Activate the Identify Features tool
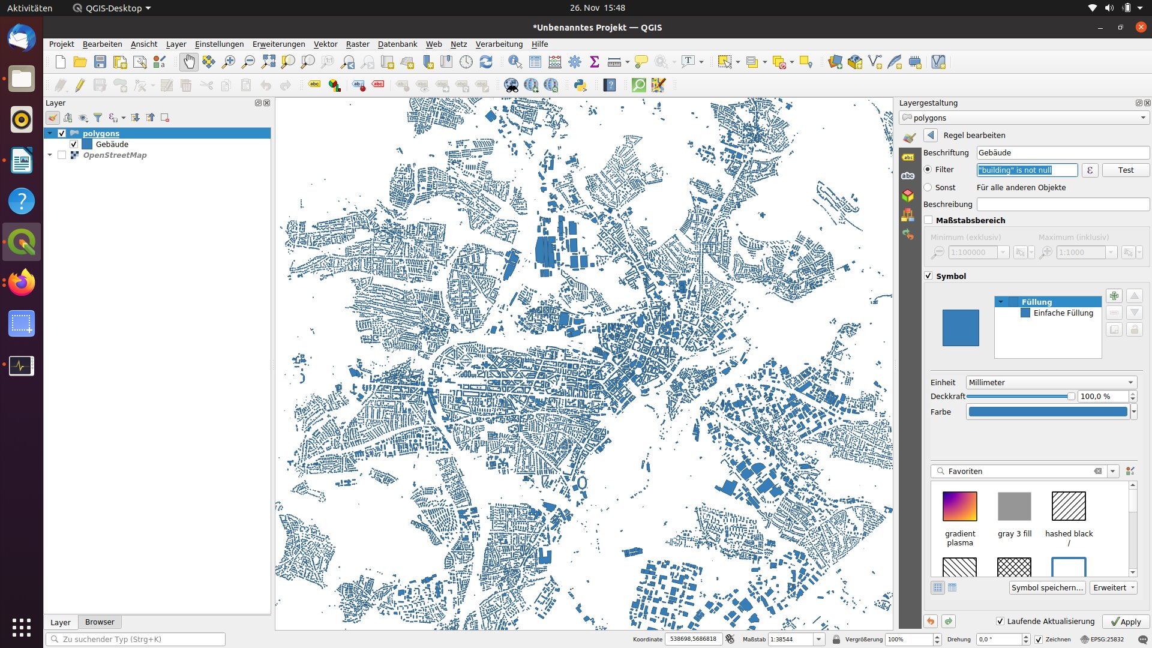 pos(515,62)
